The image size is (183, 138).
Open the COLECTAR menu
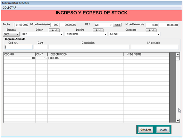click(x=9, y=8)
